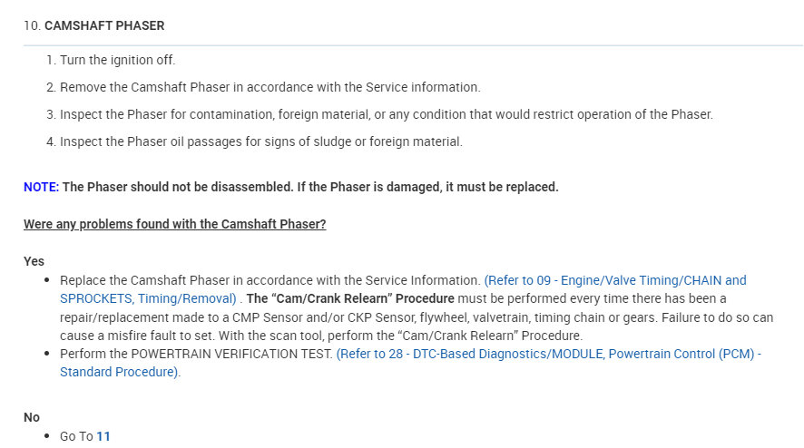This screenshot has width=804, height=448.
Task: Click the Go To text under No
Action: pyautogui.click(x=76, y=436)
